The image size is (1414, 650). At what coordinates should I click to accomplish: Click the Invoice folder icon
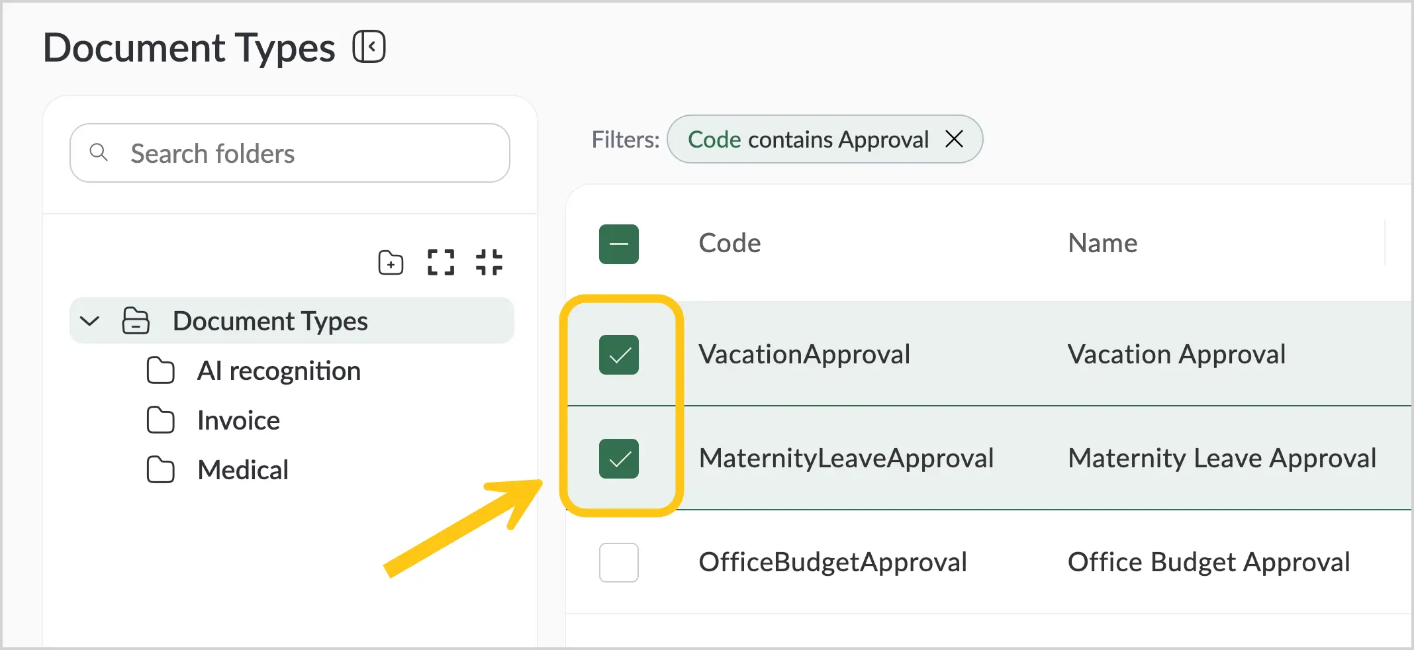160,420
